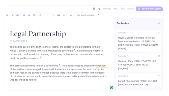Image resolution: width=169 pixels, height=96 pixels.
Task: Align text to the right
Action: click(12, 15)
